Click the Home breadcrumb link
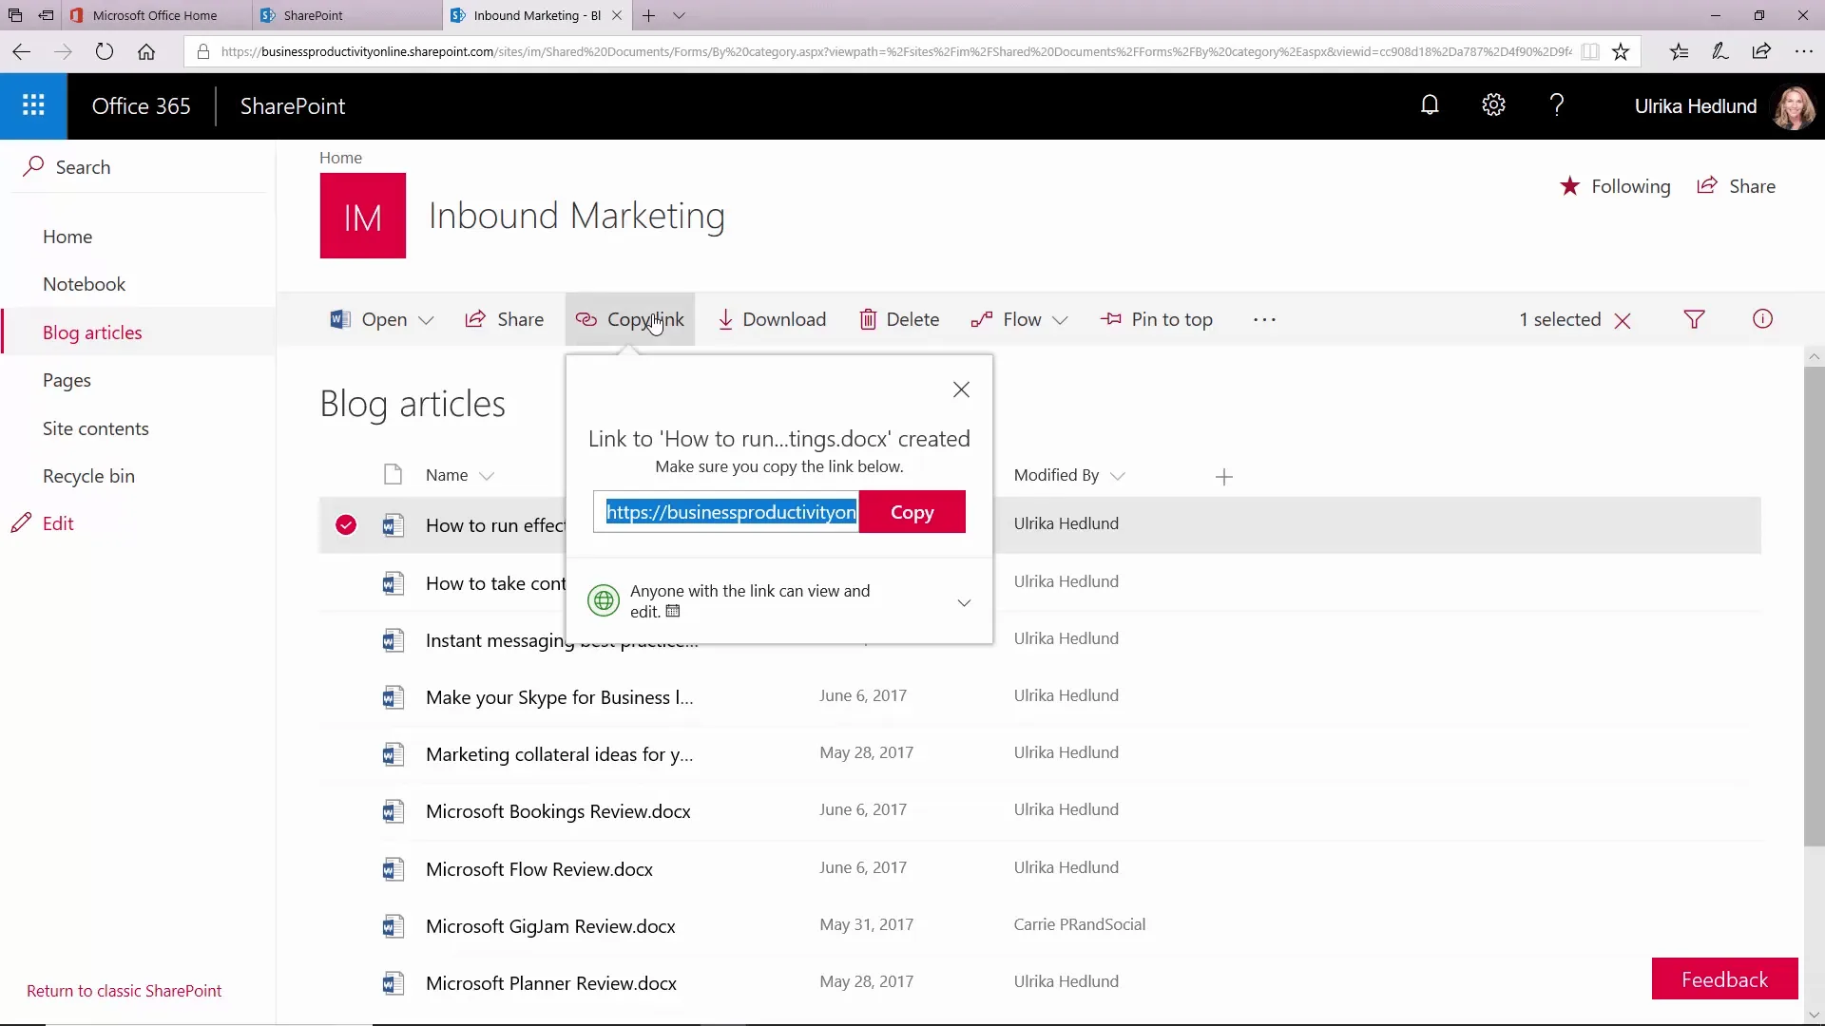The width and height of the screenshot is (1825, 1026). pos(340,158)
